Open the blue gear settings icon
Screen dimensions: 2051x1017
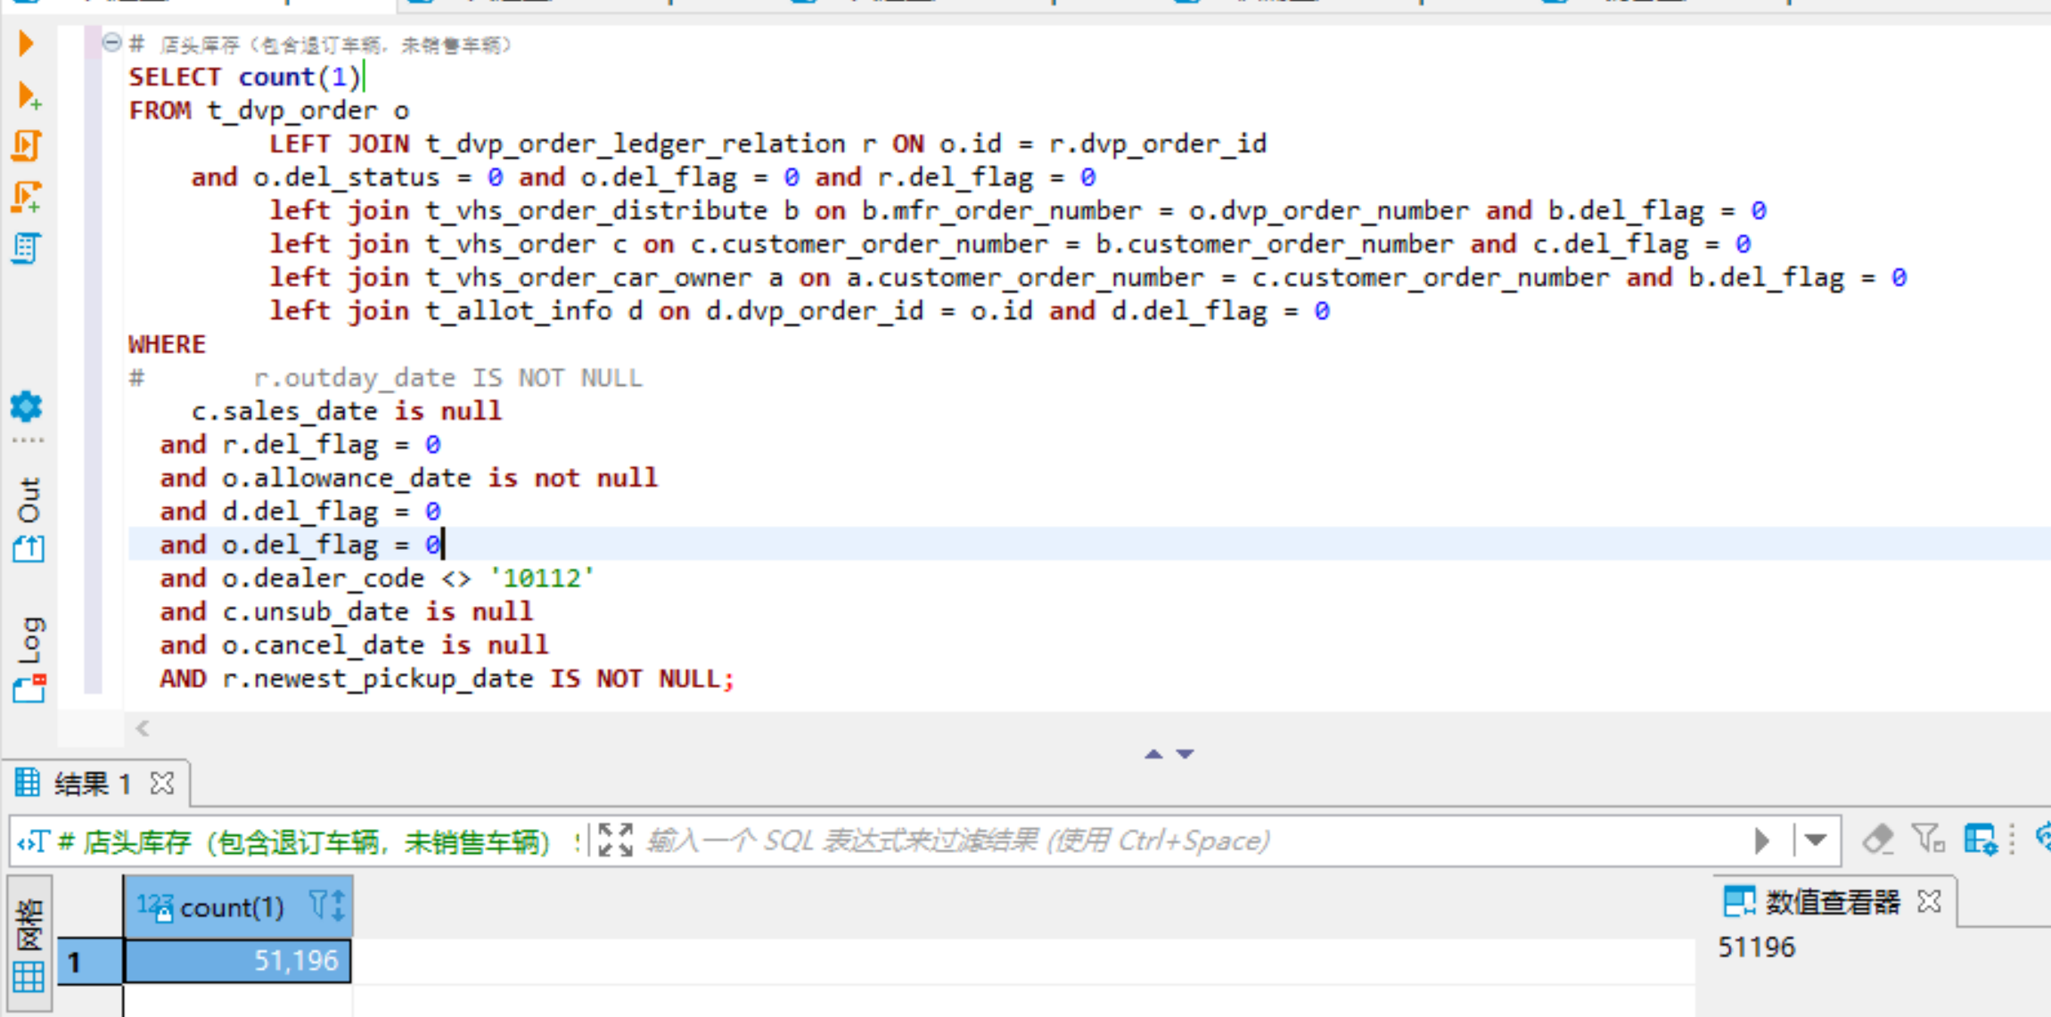point(26,406)
